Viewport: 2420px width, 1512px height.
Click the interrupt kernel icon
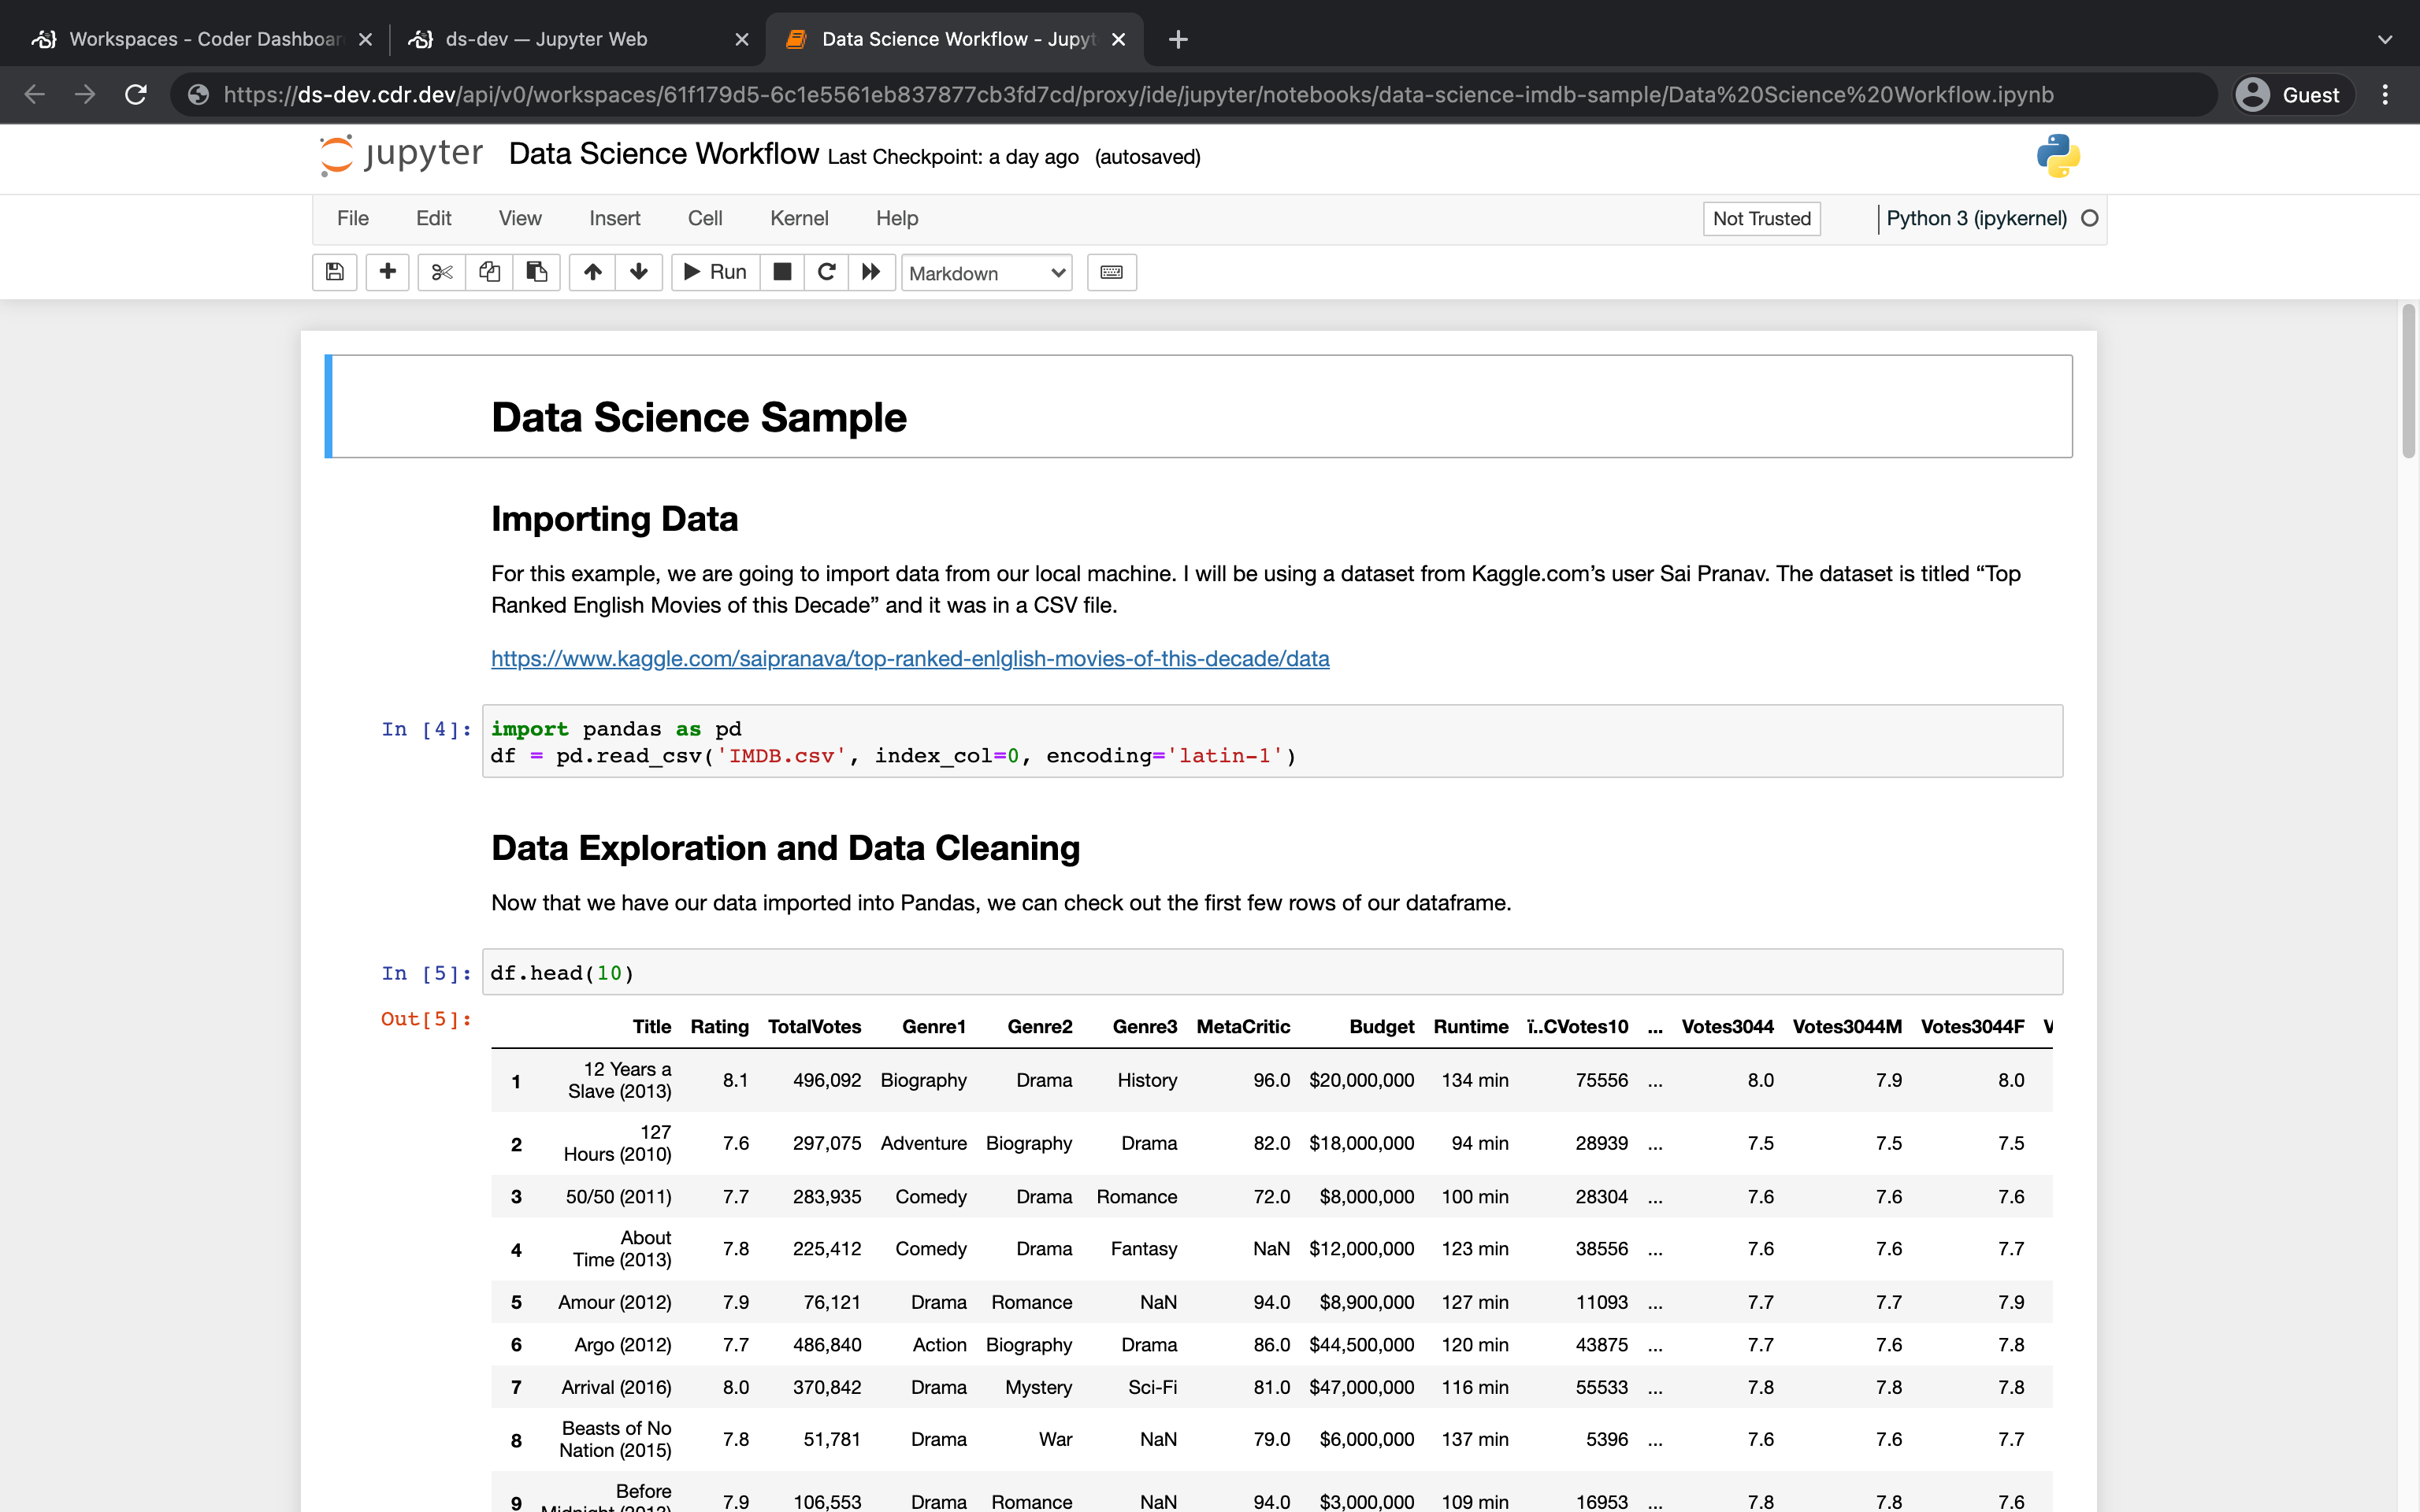[781, 272]
